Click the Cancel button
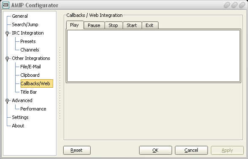 coord(191,150)
